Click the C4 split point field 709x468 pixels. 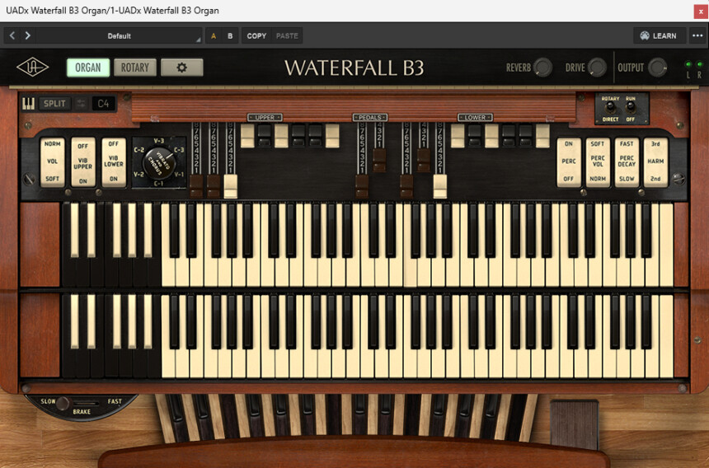(x=104, y=104)
